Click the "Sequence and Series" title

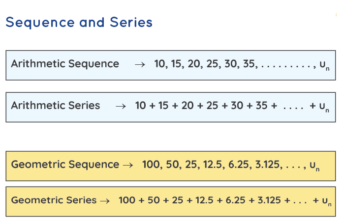pyautogui.click(x=79, y=23)
